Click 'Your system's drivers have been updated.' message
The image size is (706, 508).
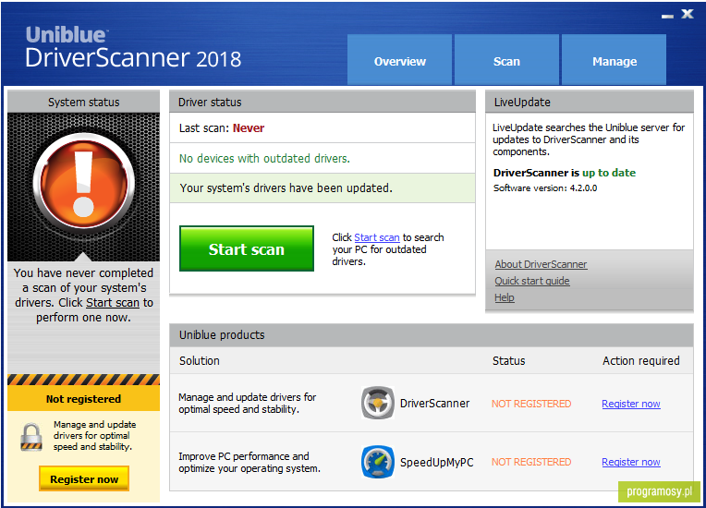286,188
